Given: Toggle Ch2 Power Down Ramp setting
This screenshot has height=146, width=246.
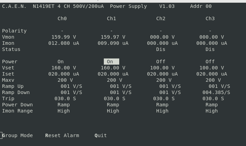Looking at the screenshot, I should pos(162,105).
